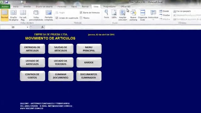Open Ver salt. Pág. preview
The image size is (201, 113).
click(x=23, y=15)
